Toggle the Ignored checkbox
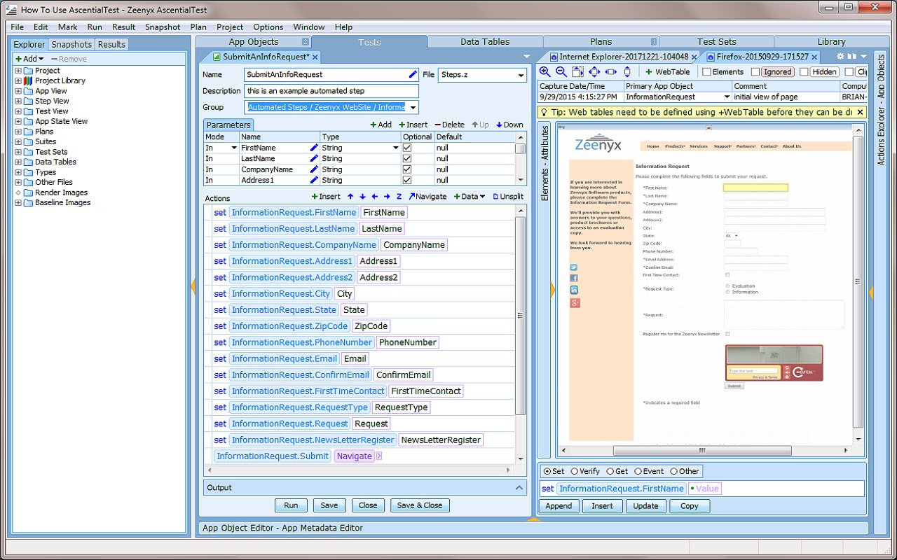This screenshot has width=897, height=560. (x=755, y=71)
